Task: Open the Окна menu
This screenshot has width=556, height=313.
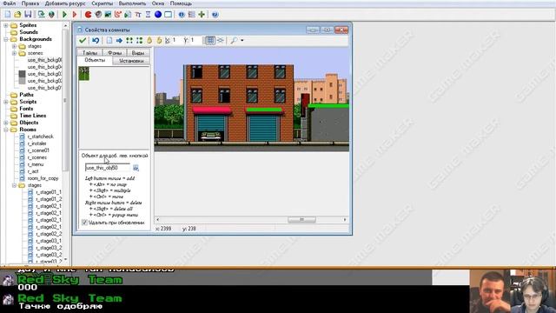Action: tap(158, 3)
